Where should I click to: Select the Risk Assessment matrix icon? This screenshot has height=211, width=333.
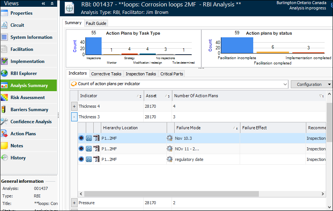[5, 98]
